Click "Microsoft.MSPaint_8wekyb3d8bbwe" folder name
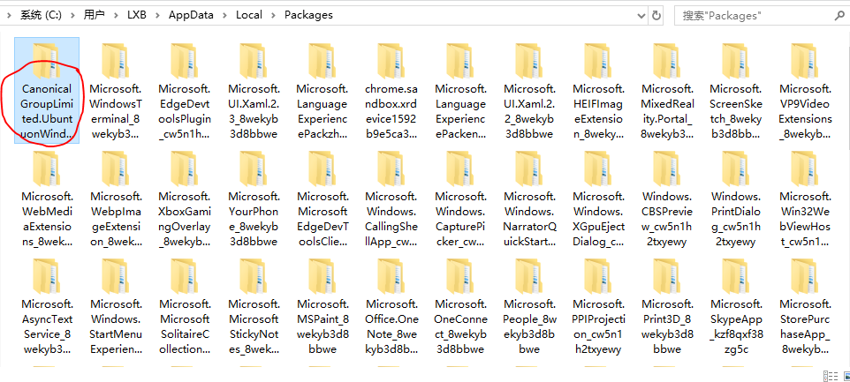 [323, 326]
